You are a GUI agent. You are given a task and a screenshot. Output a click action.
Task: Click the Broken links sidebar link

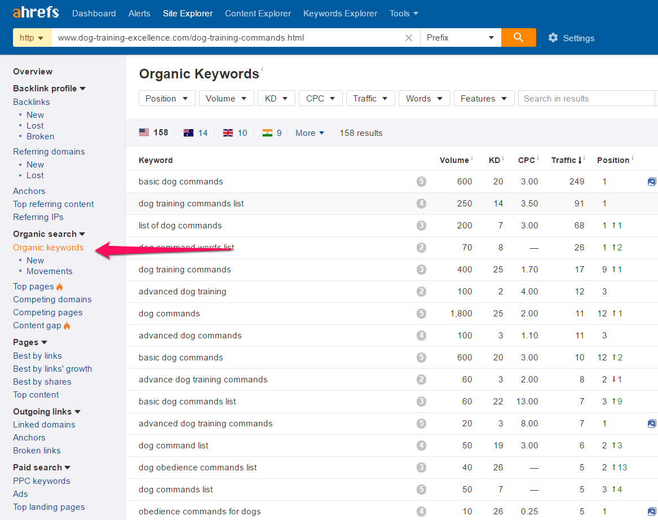click(x=37, y=451)
